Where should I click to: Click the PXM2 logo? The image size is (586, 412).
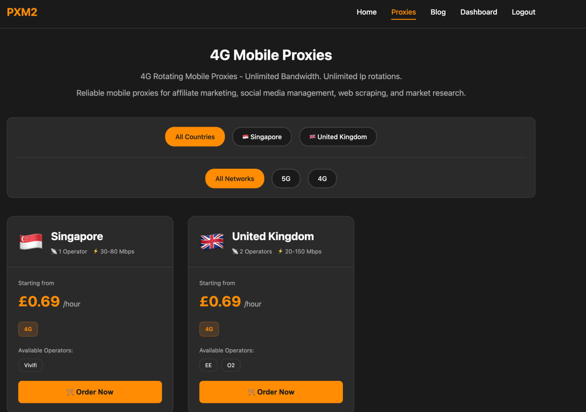click(x=22, y=12)
